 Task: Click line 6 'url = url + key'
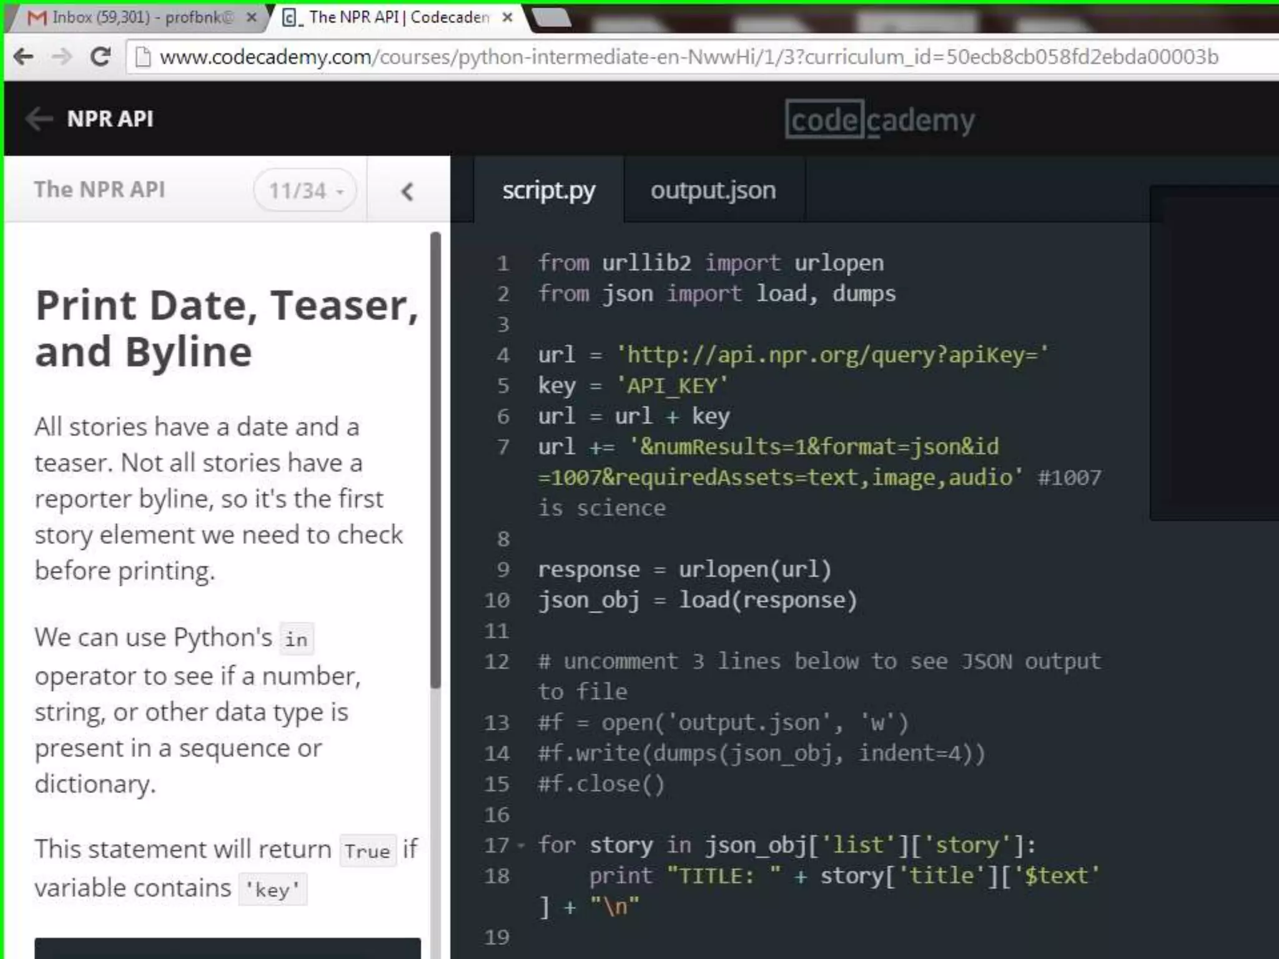635,416
